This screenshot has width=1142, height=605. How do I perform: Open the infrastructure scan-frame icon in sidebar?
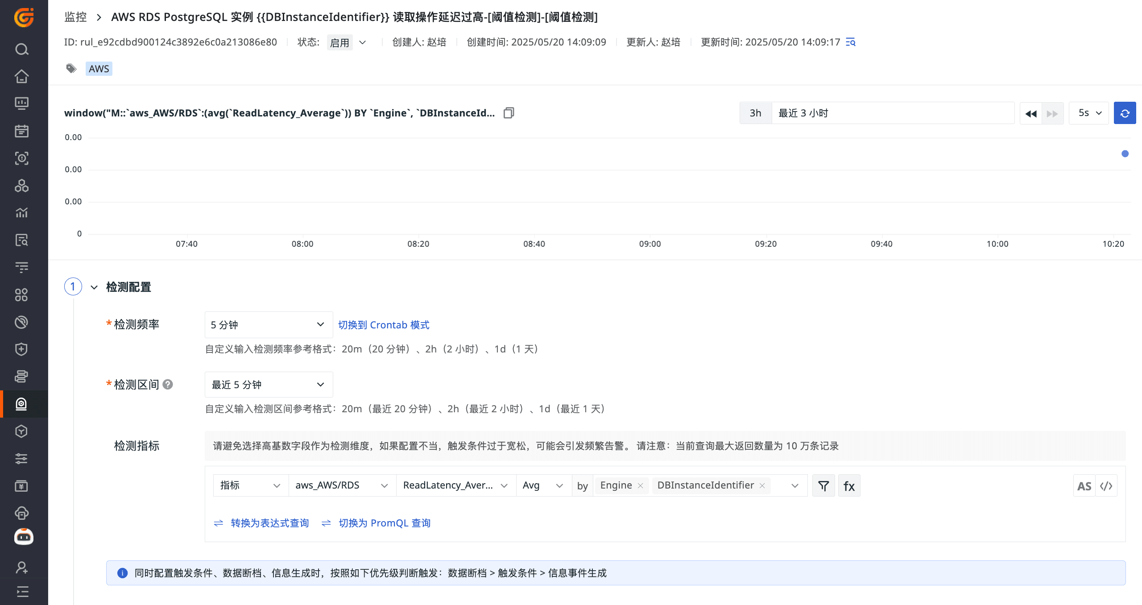tap(22, 158)
